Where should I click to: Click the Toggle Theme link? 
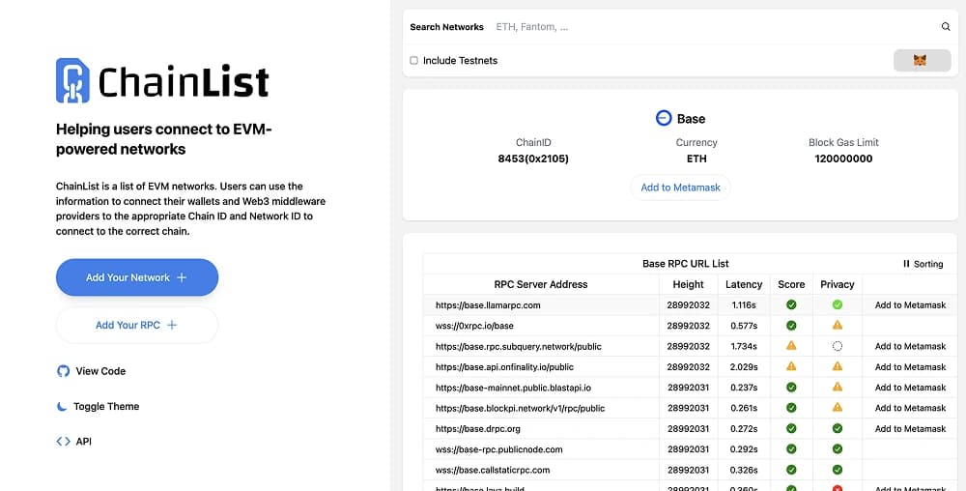[98, 406]
